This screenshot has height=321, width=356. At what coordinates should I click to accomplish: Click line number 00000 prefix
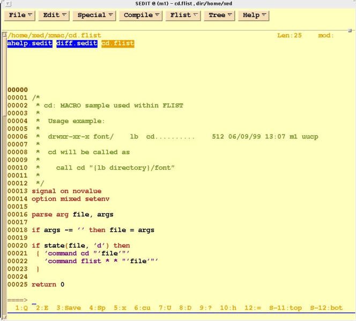pos(18,90)
